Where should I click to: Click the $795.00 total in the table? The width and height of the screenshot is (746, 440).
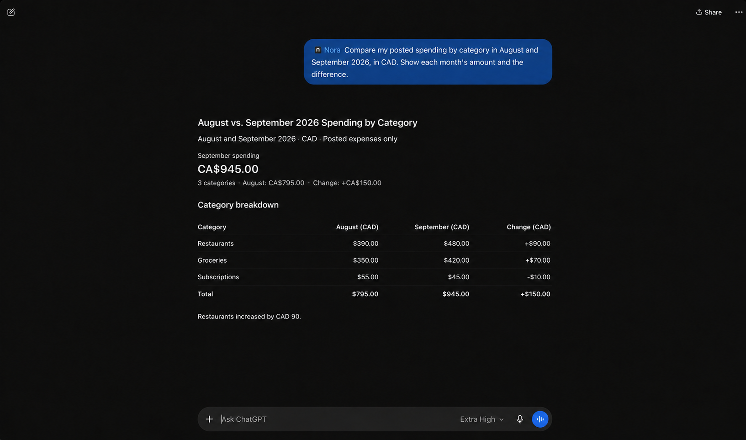click(x=365, y=294)
